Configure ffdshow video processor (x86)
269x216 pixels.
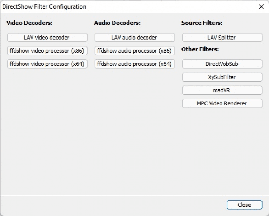[47, 51]
